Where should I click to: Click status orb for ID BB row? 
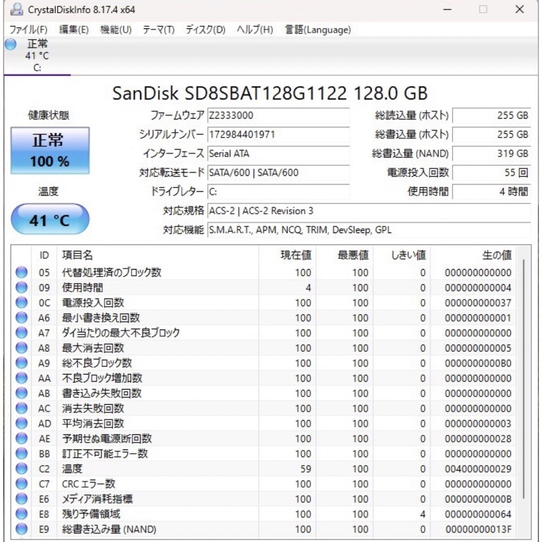click(x=22, y=454)
